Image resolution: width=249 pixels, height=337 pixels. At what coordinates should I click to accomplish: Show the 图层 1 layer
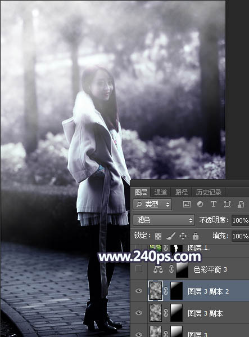coord(139,247)
